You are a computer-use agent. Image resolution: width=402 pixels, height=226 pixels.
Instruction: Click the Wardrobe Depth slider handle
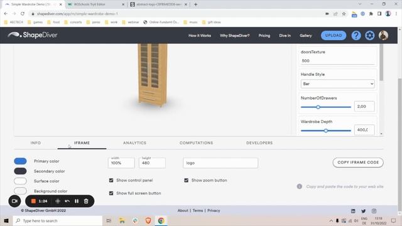[x=325, y=131]
